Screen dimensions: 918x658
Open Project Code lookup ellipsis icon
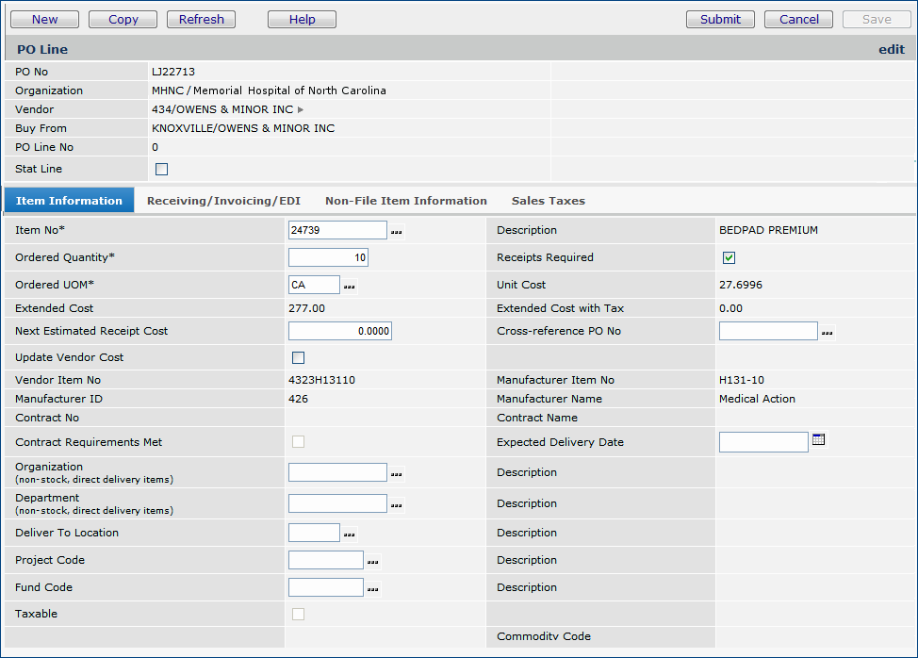[x=373, y=561]
